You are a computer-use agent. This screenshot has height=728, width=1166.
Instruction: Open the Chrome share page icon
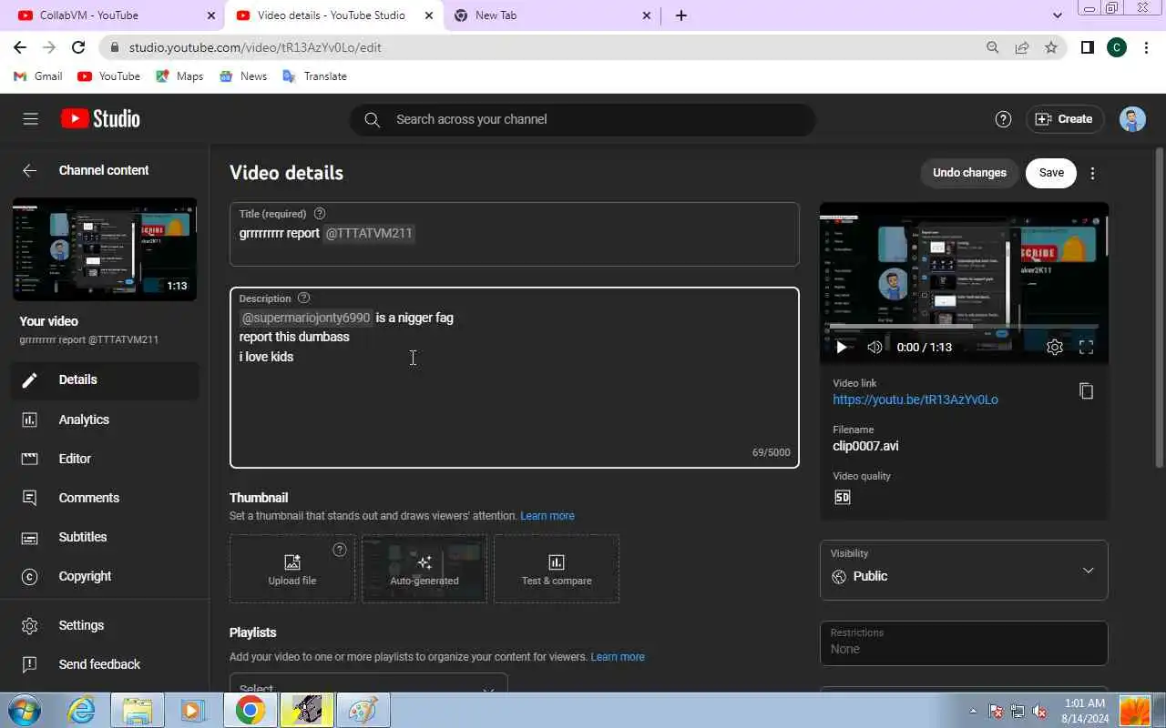click(1022, 47)
